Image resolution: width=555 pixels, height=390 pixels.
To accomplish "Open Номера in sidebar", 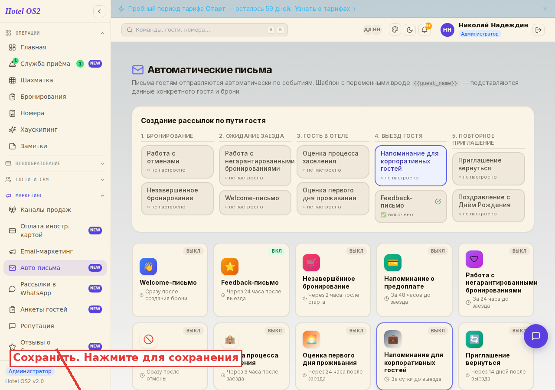I will pyautogui.click(x=55, y=113).
